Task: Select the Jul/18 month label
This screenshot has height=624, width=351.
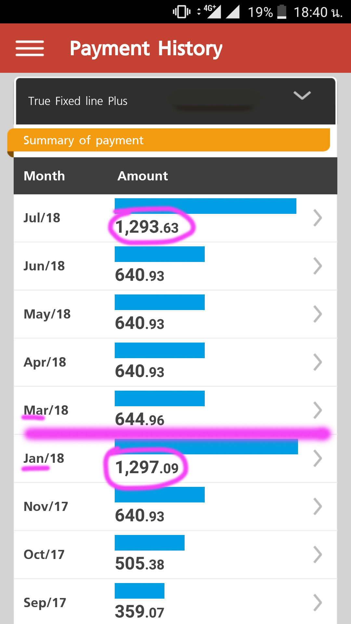Action: click(x=42, y=218)
